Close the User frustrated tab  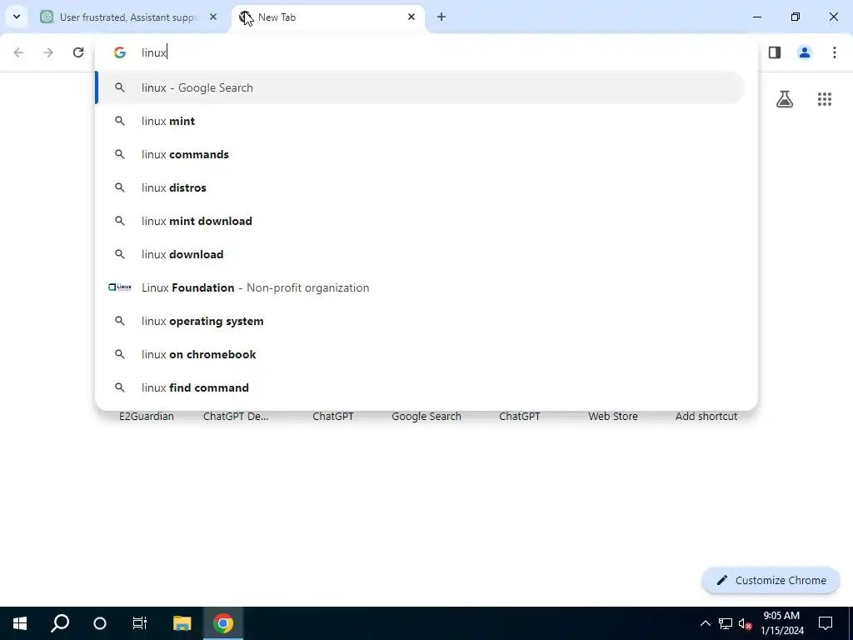pos(213,17)
